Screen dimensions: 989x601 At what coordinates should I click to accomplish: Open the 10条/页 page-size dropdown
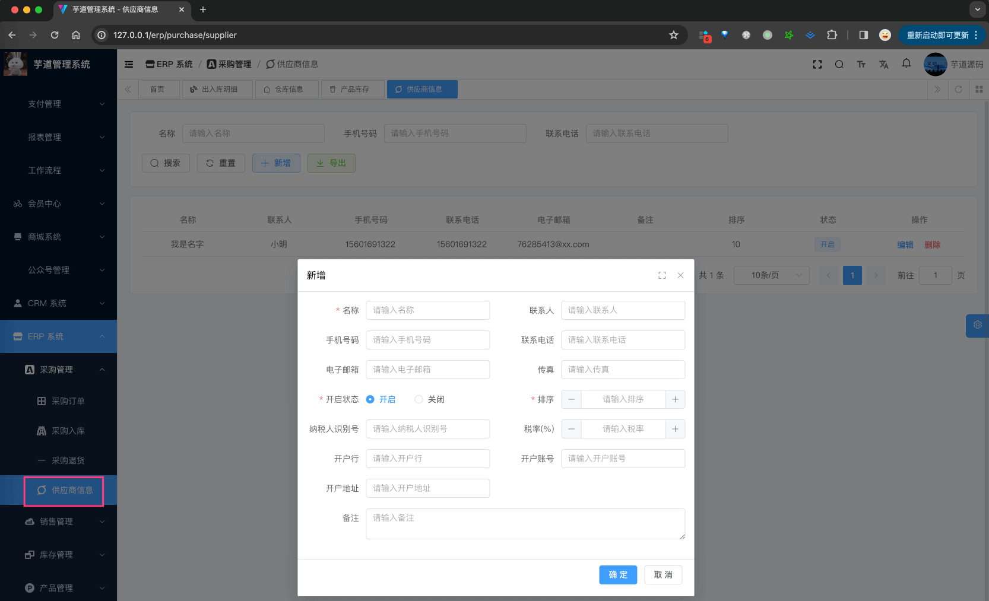771,275
